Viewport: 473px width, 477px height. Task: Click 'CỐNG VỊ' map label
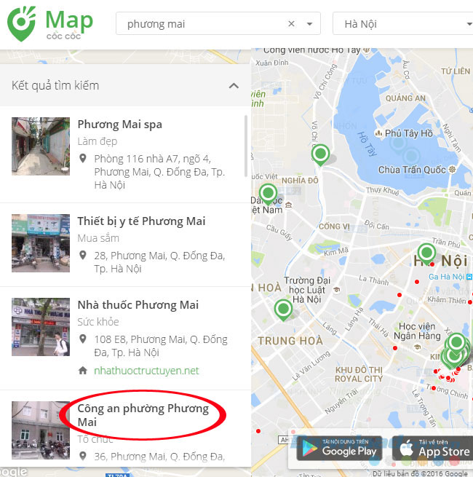[334, 226]
